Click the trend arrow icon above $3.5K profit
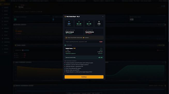Image resolution: width=169 pixels, height=94 pixels. coord(89,22)
